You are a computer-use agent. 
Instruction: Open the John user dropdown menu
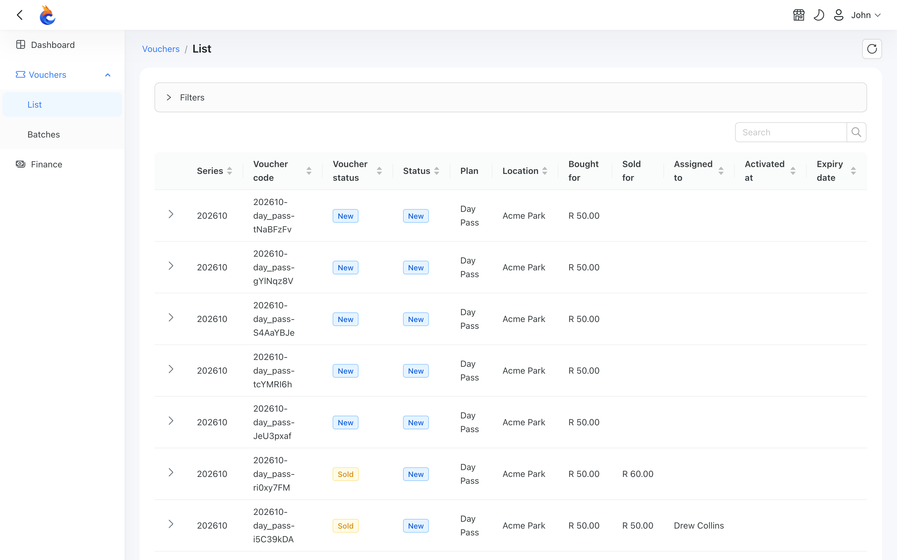pos(866,15)
